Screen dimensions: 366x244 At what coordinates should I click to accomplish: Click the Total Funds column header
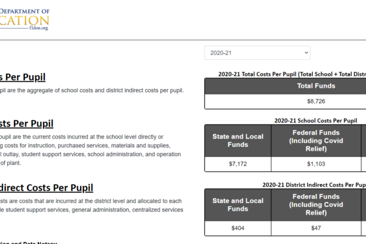[x=316, y=86]
